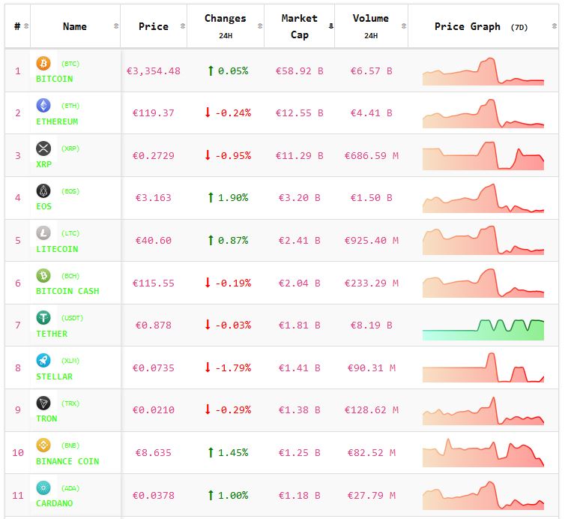Click the Ethereum logo icon
568x519 pixels.
click(x=43, y=106)
